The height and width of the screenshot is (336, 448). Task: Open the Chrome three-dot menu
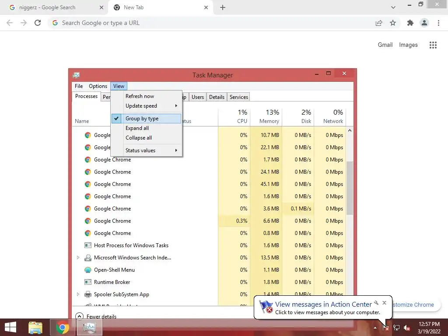(x=438, y=23)
